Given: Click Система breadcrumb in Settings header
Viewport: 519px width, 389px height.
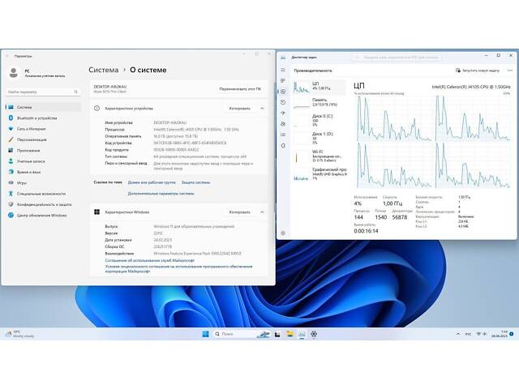Looking at the screenshot, I should tap(103, 70).
